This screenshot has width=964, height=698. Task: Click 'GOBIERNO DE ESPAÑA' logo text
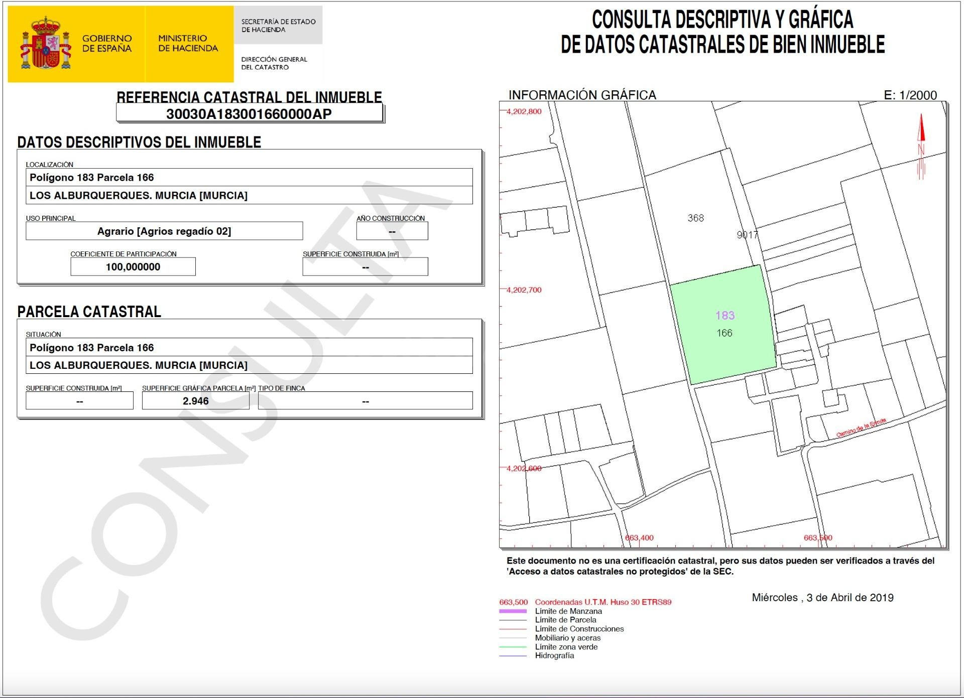pos(107,43)
